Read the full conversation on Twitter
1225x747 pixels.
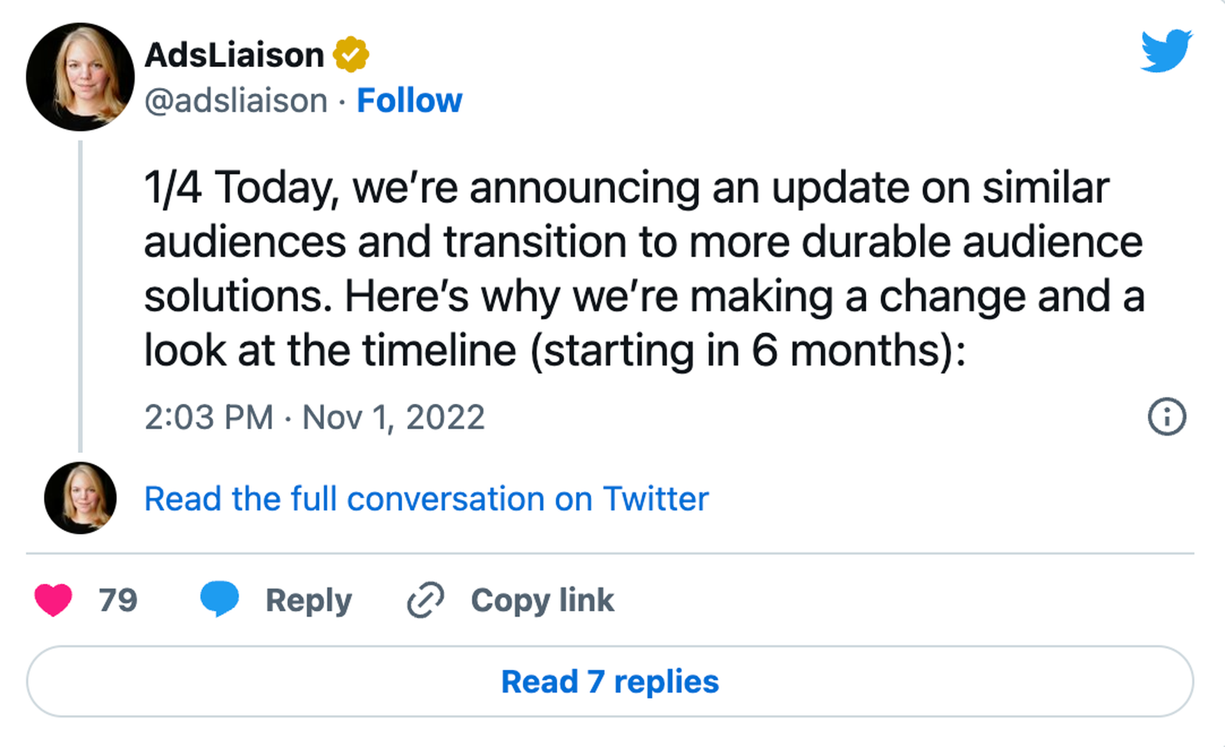[x=426, y=499]
